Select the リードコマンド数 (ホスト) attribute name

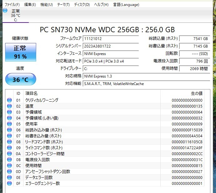click(44, 142)
